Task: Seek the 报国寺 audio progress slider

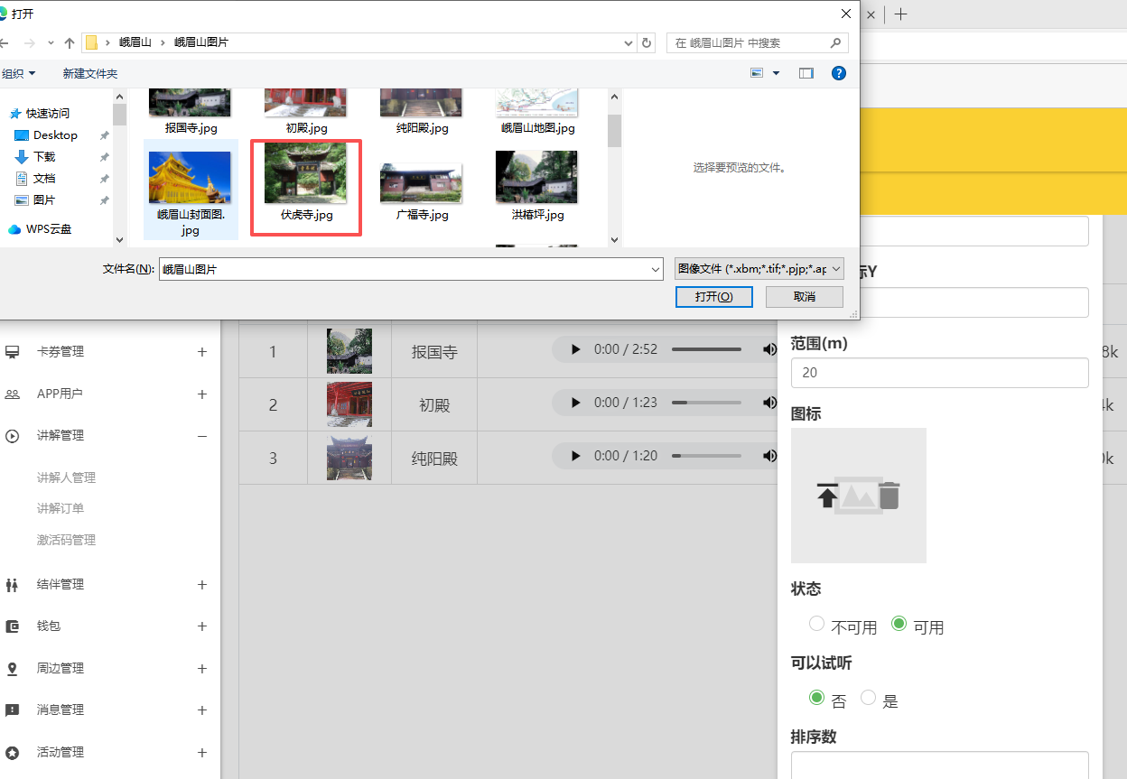Action: (706, 349)
